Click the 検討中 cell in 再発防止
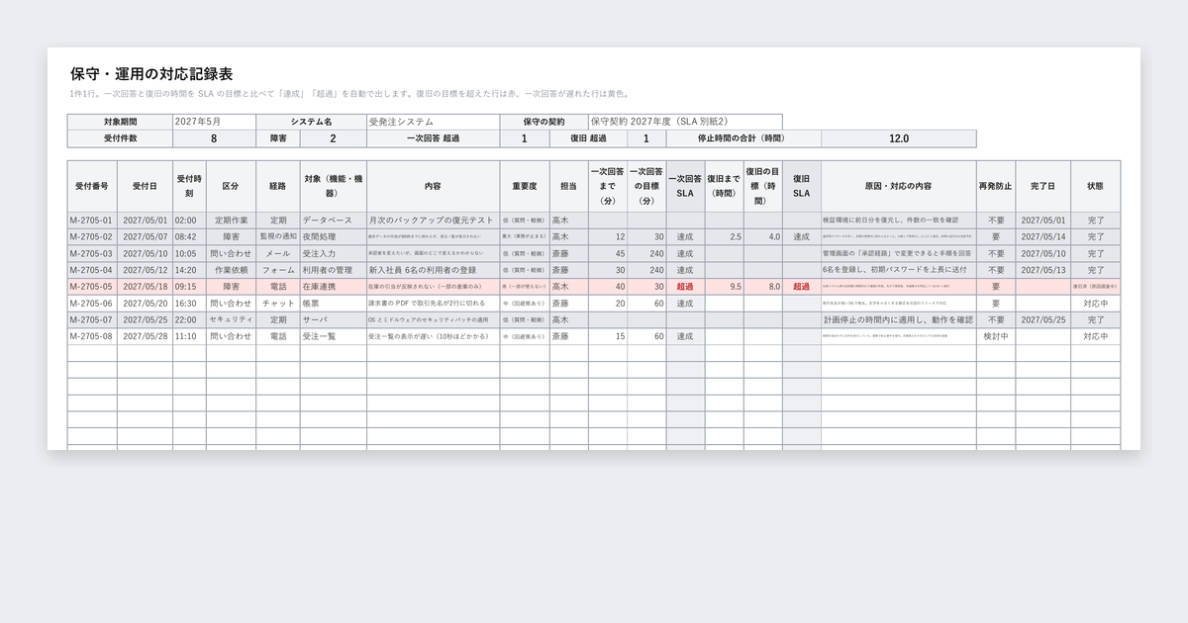The image size is (1188, 623). click(996, 336)
